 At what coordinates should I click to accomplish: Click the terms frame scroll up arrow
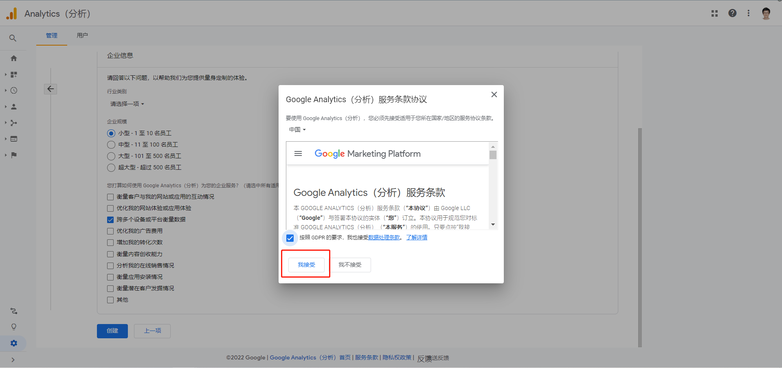coord(493,147)
